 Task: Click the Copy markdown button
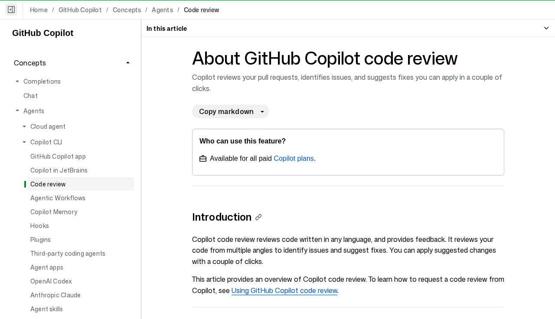click(226, 111)
